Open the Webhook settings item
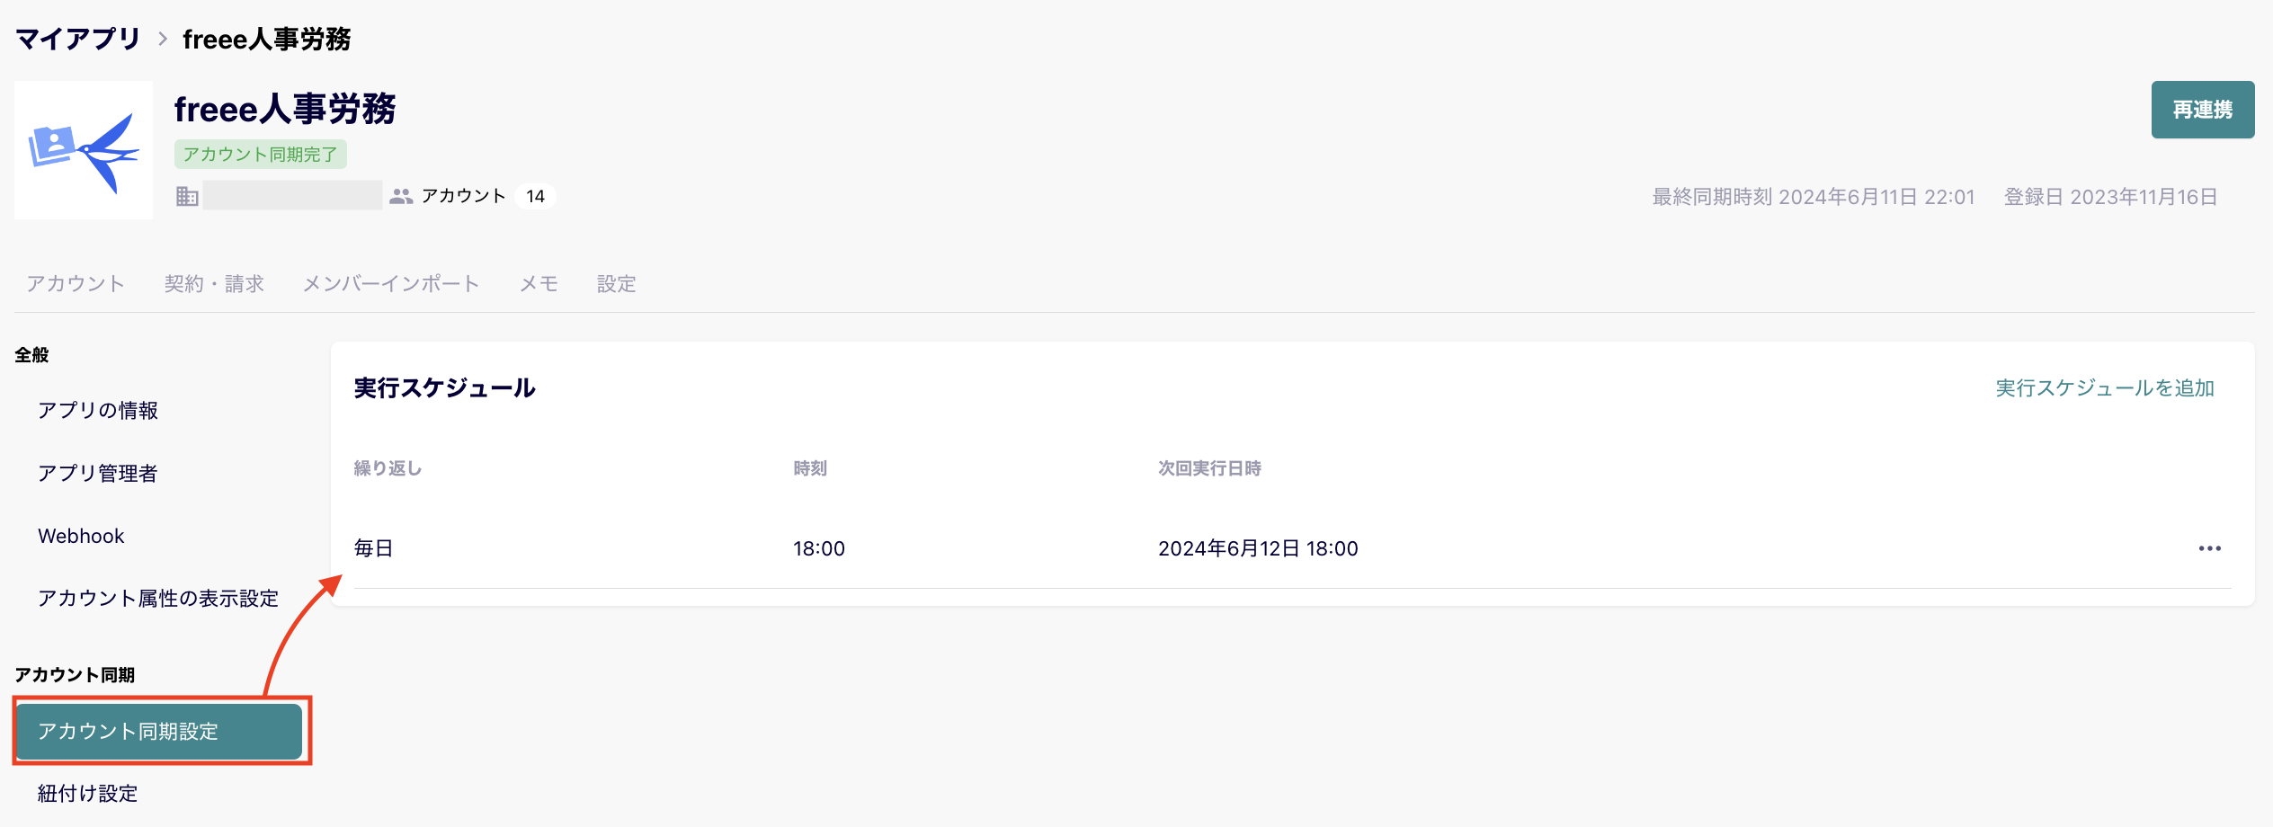This screenshot has width=2273, height=827. [x=81, y=536]
